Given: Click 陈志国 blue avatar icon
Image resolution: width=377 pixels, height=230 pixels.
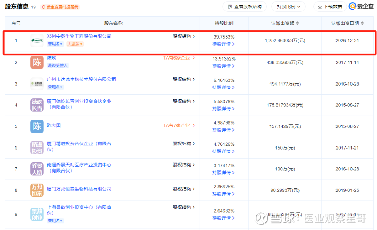Looking at the screenshot, I should tap(37, 126).
